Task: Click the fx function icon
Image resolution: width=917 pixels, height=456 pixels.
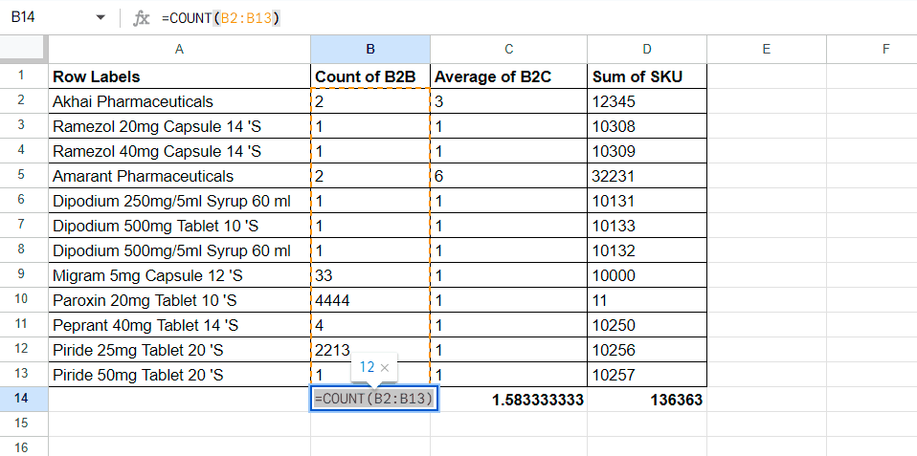Action: [x=141, y=19]
